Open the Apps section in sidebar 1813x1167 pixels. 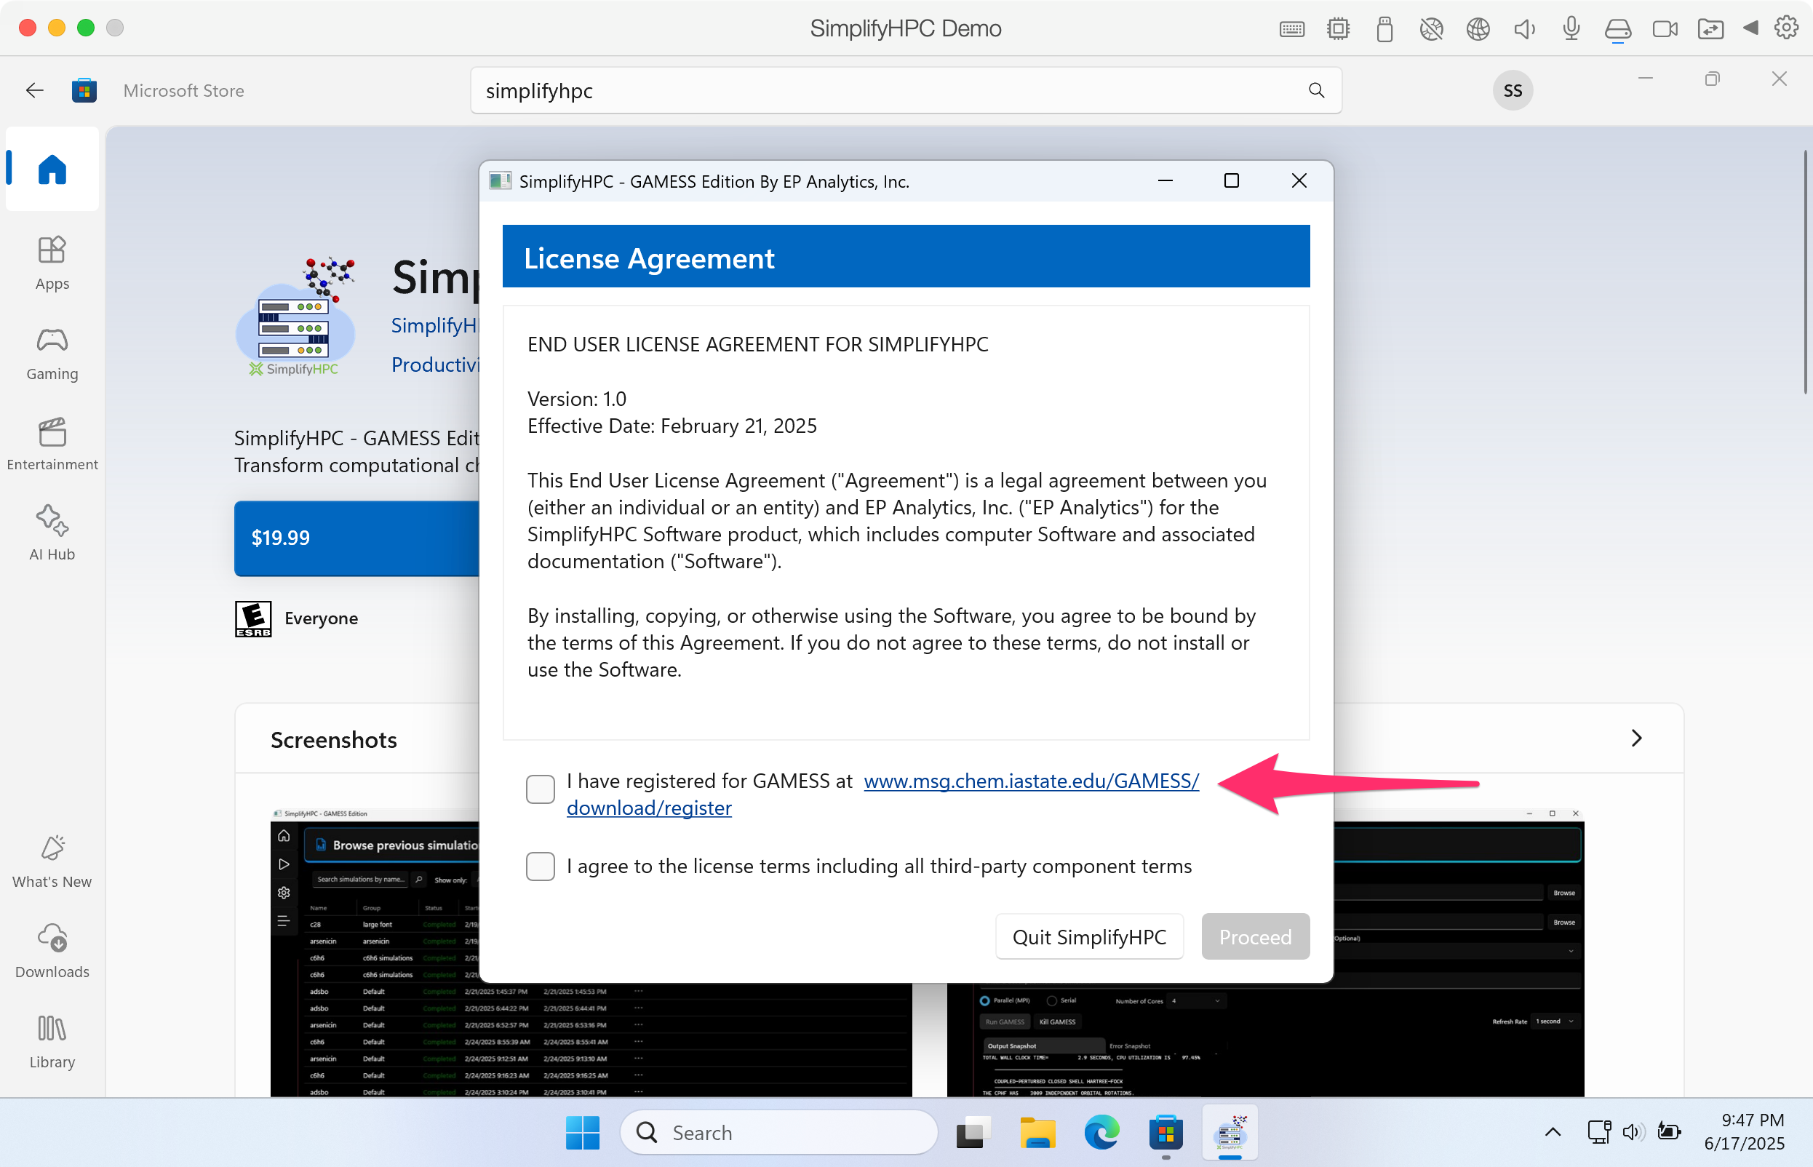52,262
